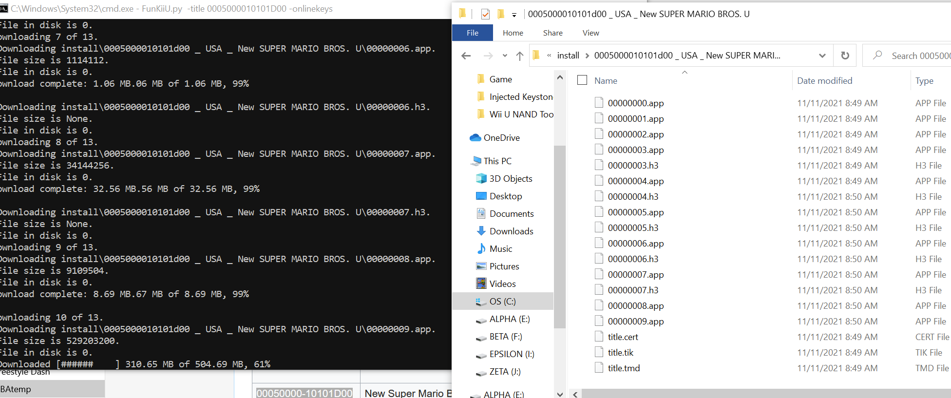Click the cmd.exe title bar icon
Screen dimensions: 951x398
(x=4, y=8)
